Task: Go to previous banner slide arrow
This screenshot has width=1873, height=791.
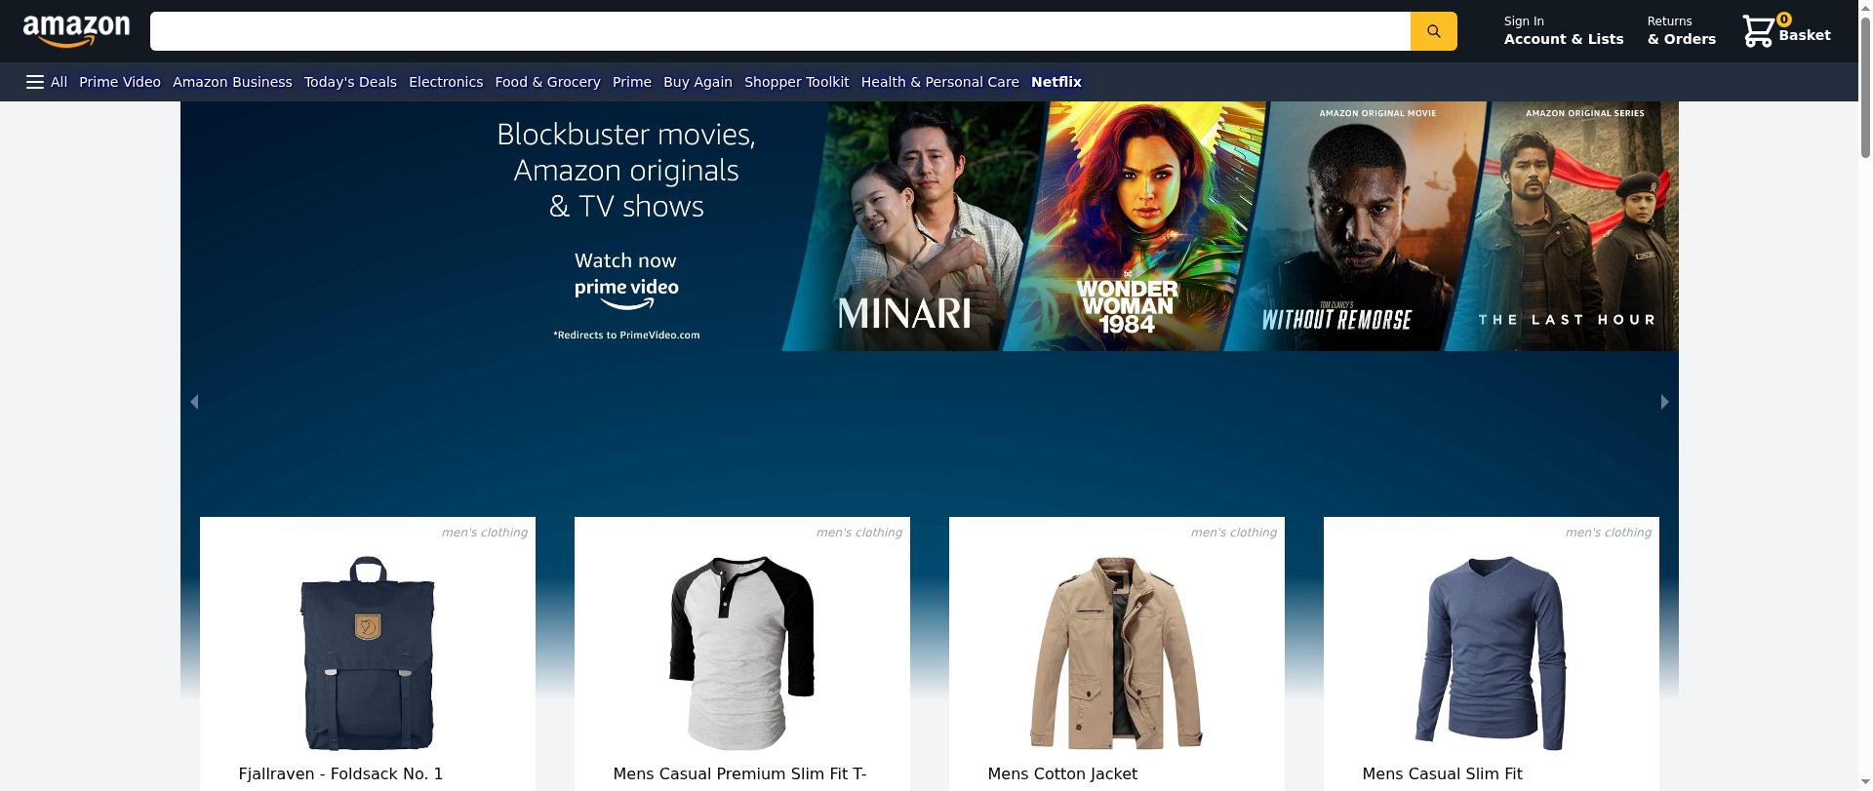Action: pyautogui.click(x=194, y=402)
